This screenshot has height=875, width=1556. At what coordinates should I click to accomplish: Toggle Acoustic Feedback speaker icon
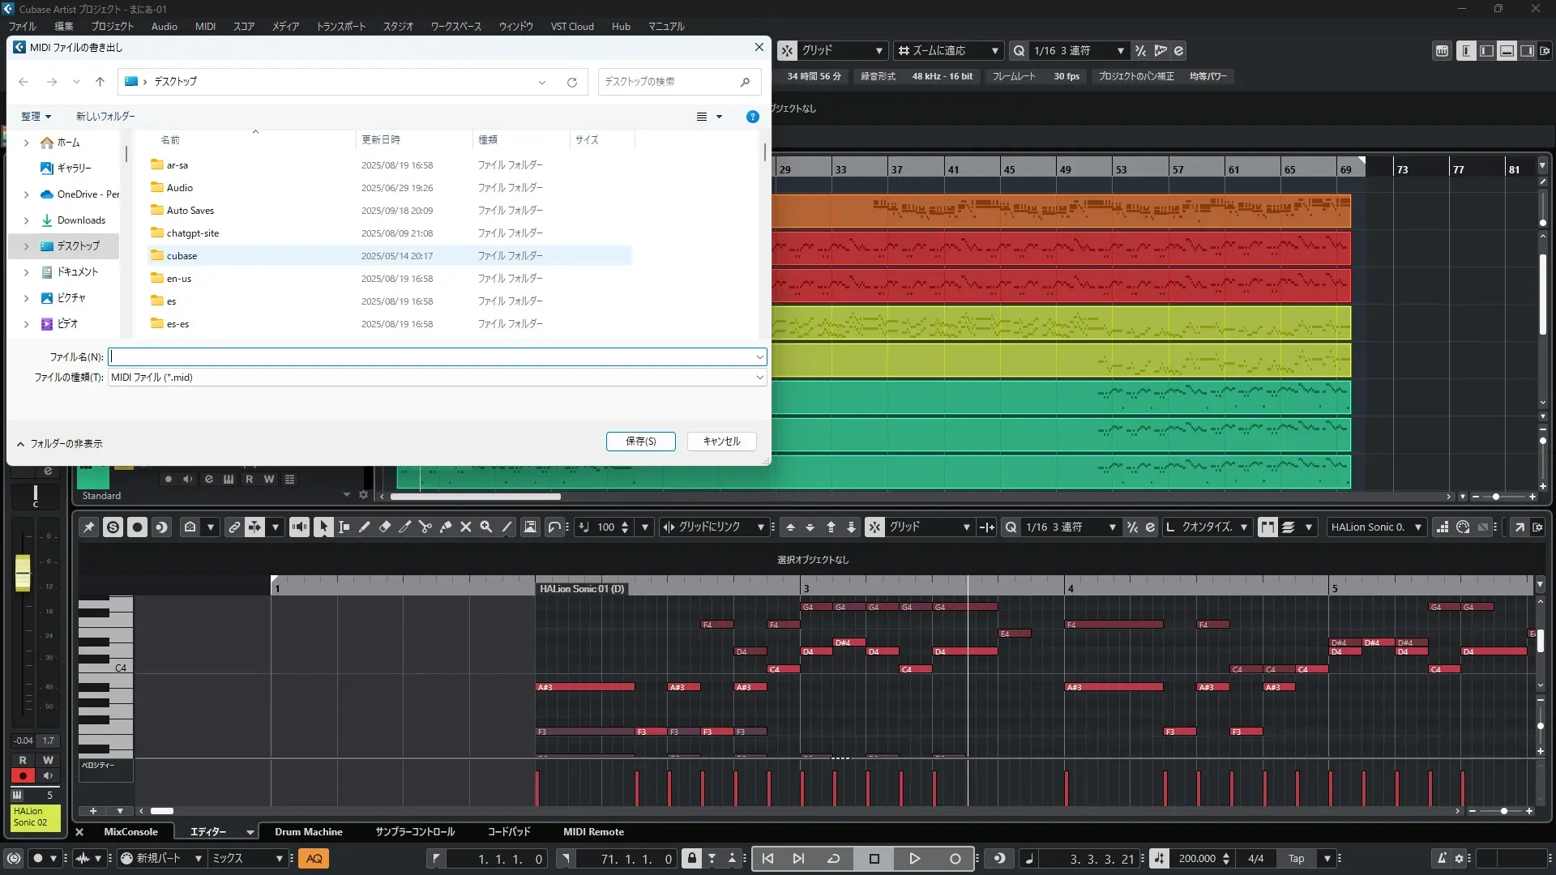click(299, 527)
